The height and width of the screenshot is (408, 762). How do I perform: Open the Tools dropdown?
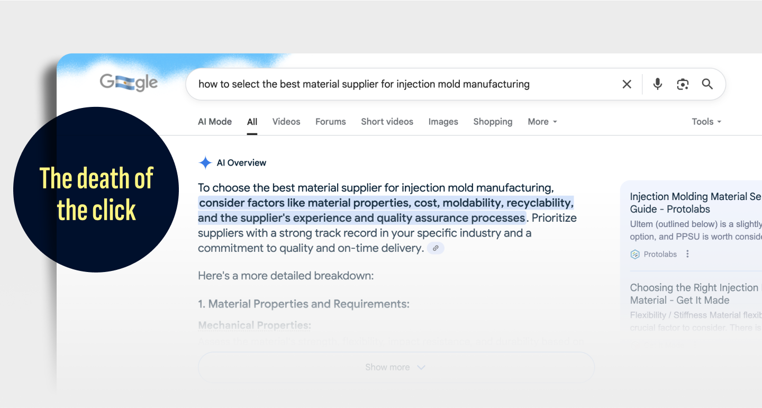[x=706, y=122]
